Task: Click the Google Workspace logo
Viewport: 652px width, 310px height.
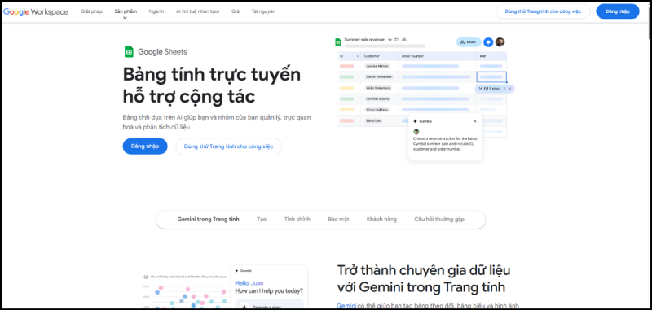Action: coord(36,11)
